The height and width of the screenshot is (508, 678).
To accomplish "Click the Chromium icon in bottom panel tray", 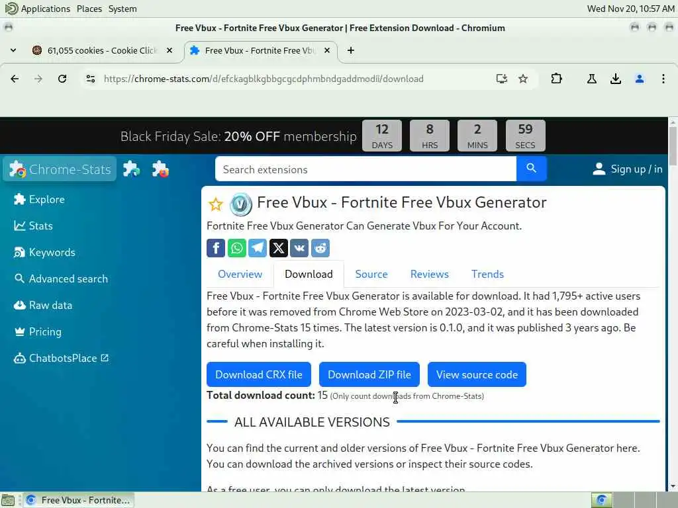I will pyautogui.click(x=601, y=500).
